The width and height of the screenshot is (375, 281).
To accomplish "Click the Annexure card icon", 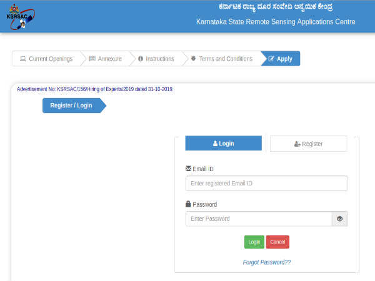I will pos(92,59).
